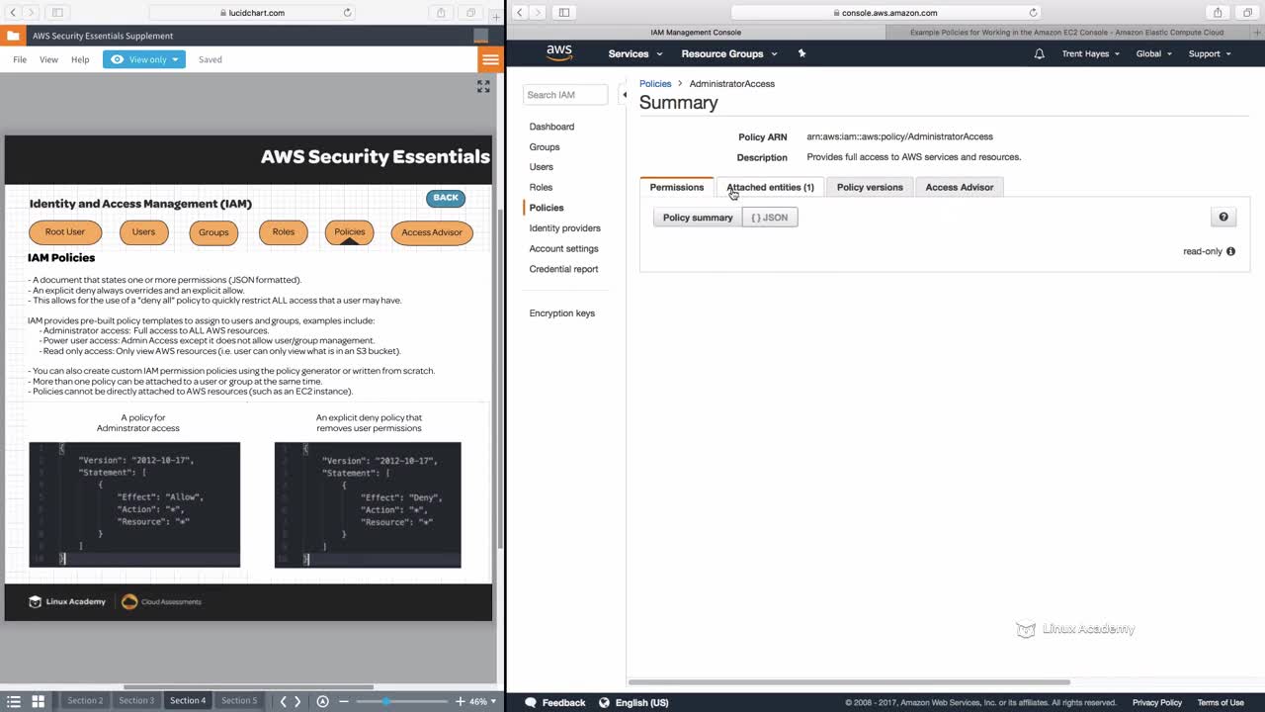This screenshot has width=1265, height=712.
Task: Click the Share icon in the Lucidchart Safari window
Action: click(441, 13)
